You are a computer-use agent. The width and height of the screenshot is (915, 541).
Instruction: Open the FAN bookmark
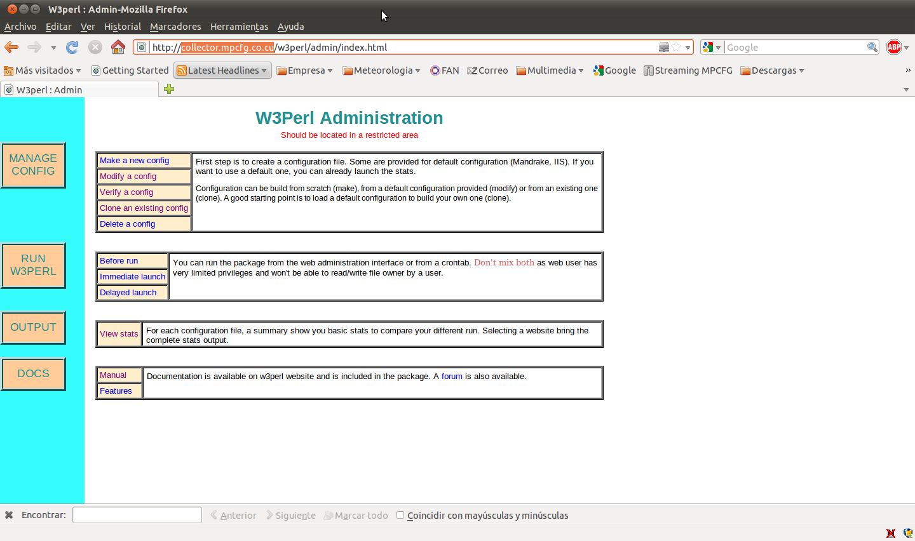[x=445, y=70]
